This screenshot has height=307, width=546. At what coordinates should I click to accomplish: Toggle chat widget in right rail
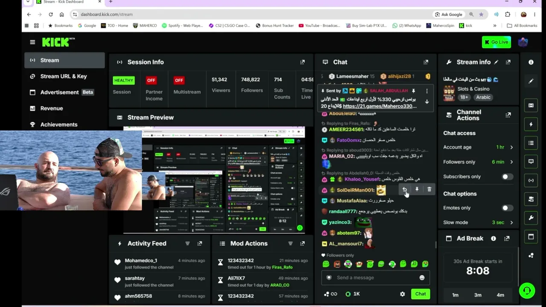(531, 162)
